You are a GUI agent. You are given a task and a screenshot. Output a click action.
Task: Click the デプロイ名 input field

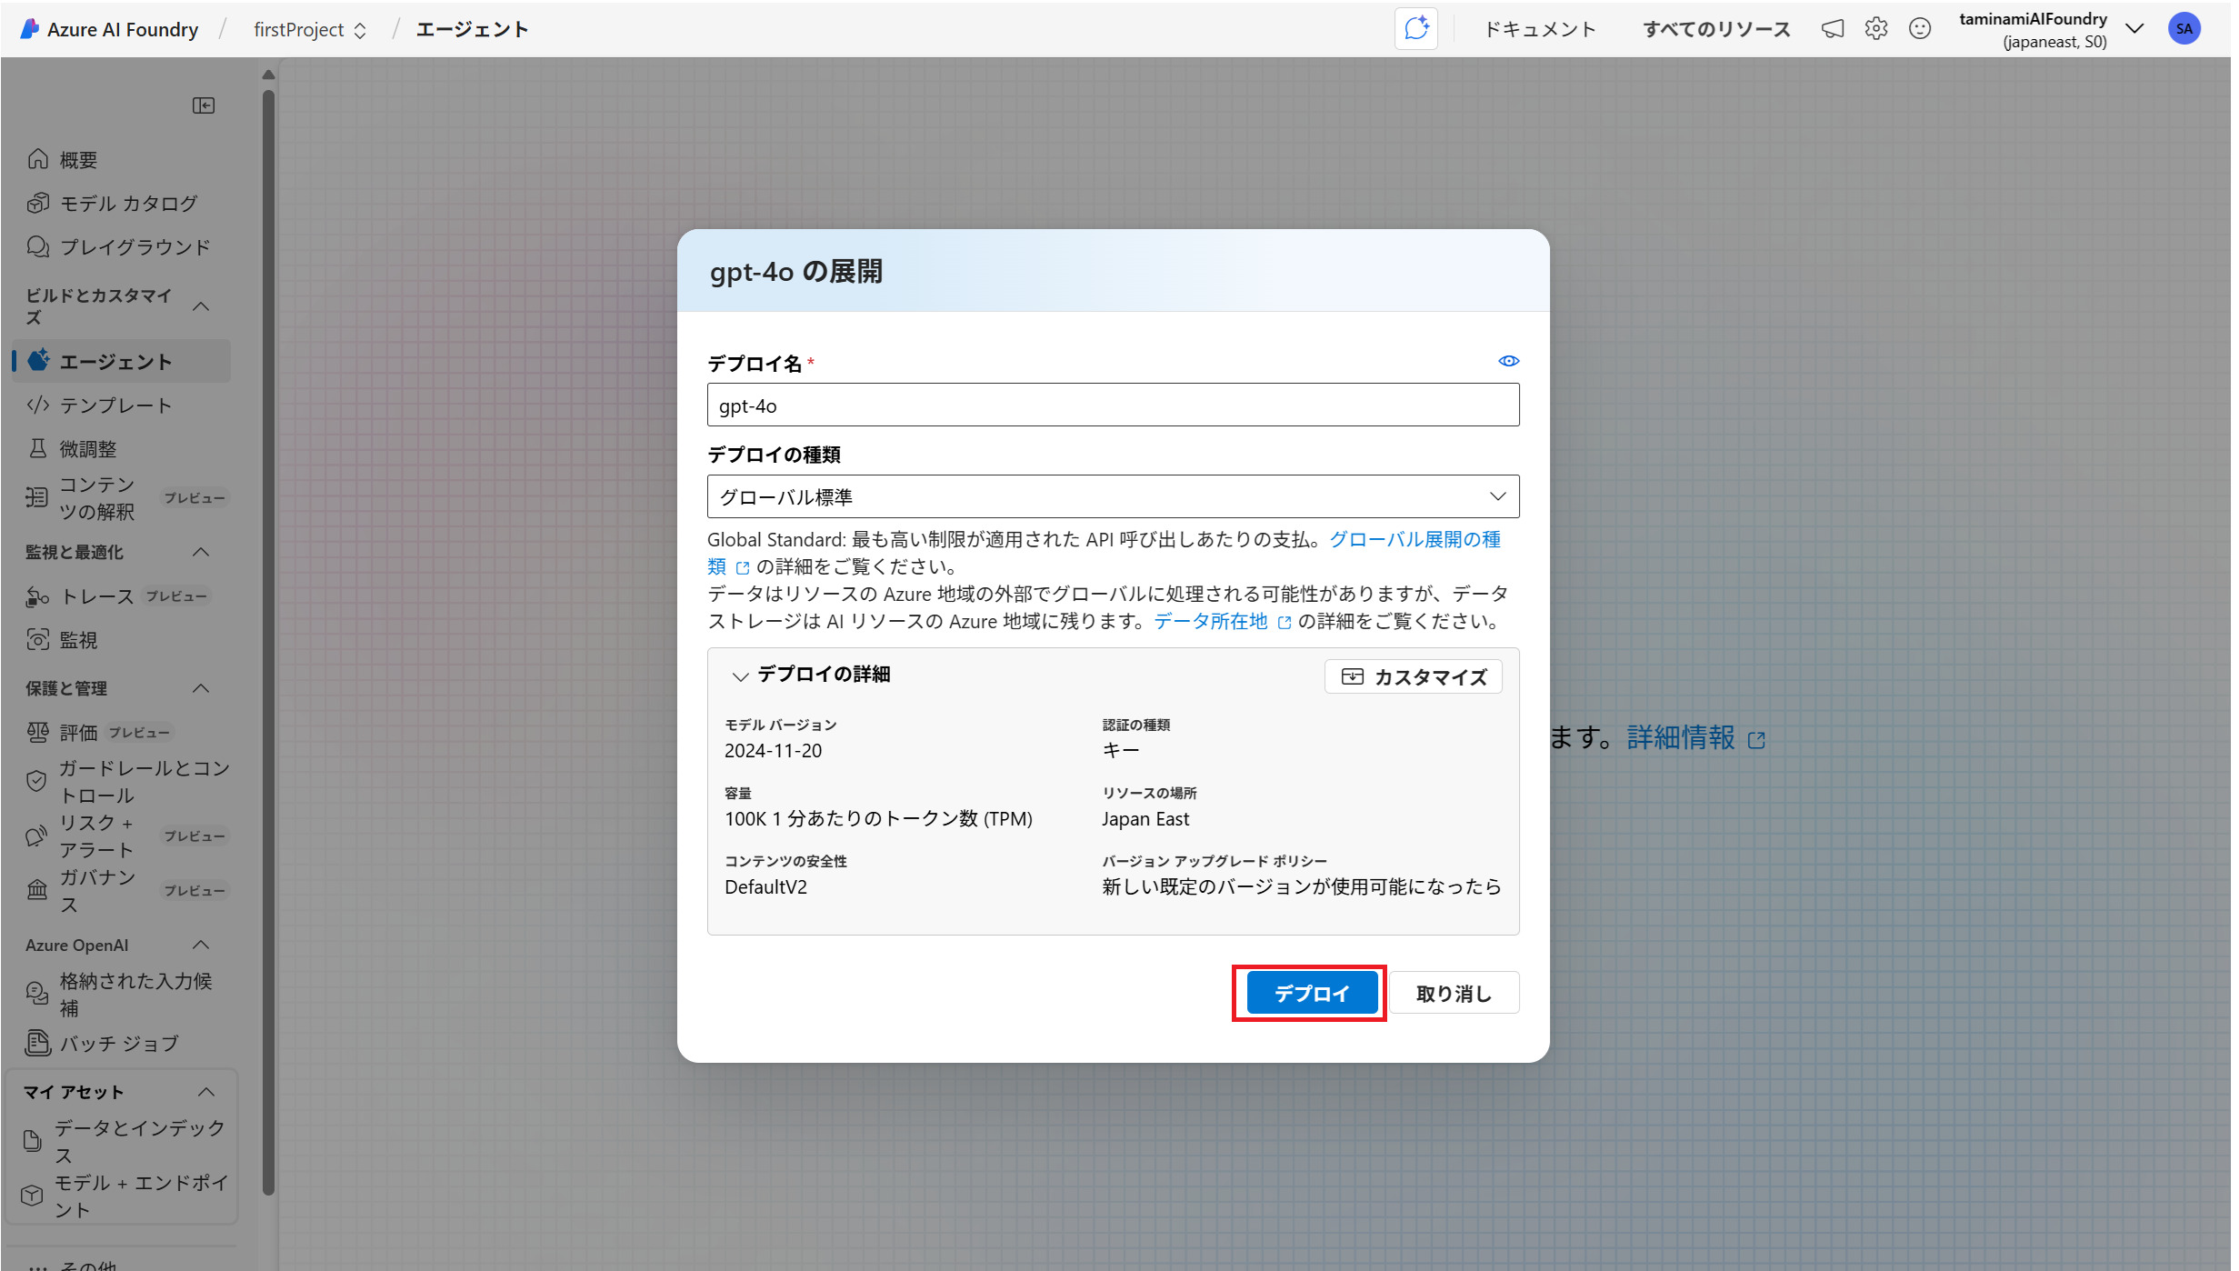pyautogui.click(x=1113, y=405)
